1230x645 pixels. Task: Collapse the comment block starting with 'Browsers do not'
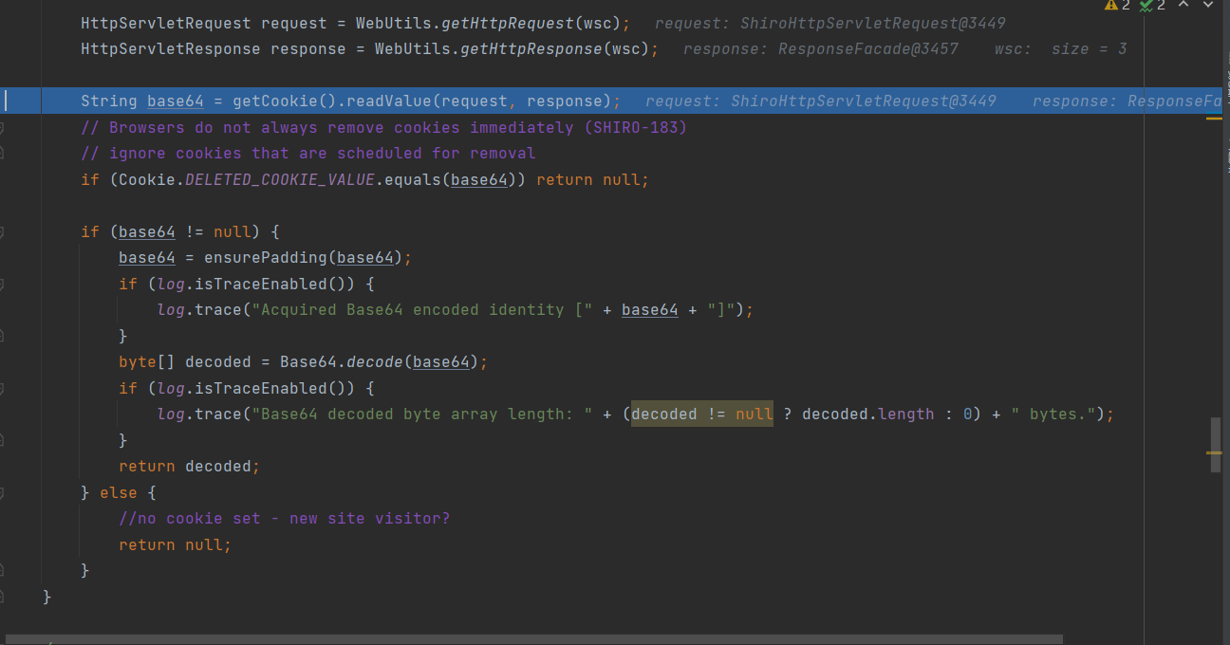(x=3, y=127)
